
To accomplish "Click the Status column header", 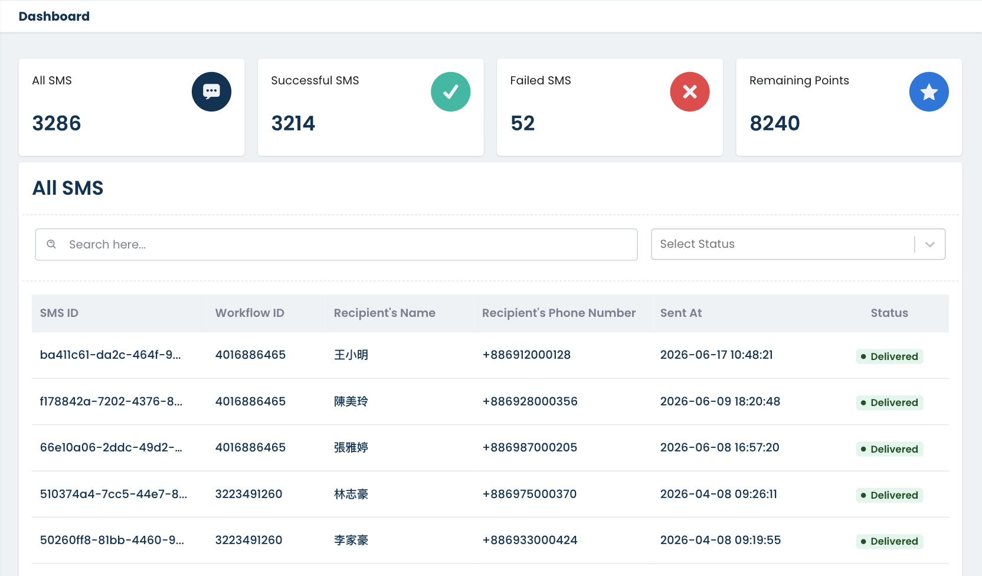I will [889, 313].
